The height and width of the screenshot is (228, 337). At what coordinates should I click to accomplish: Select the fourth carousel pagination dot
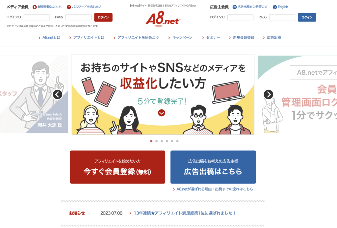(167, 141)
